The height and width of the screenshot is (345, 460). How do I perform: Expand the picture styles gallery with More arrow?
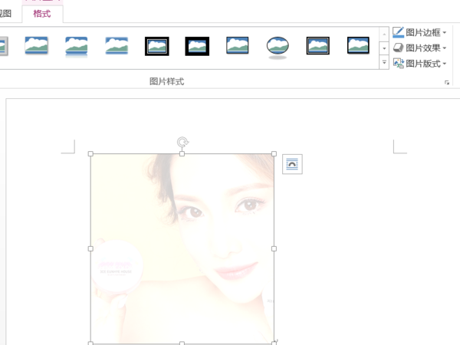pyautogui.click(x=384, y=62)
